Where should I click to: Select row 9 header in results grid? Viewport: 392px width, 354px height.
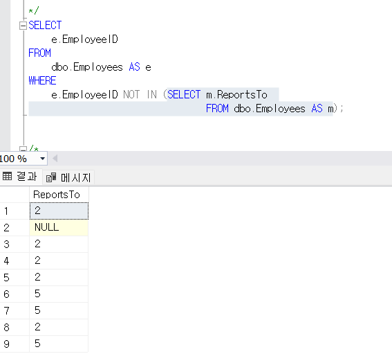pos(15,344)
